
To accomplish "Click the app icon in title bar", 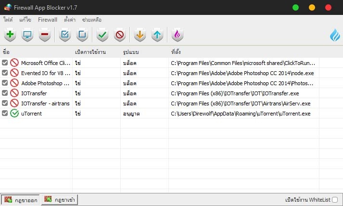I will [x=7, y=7].
